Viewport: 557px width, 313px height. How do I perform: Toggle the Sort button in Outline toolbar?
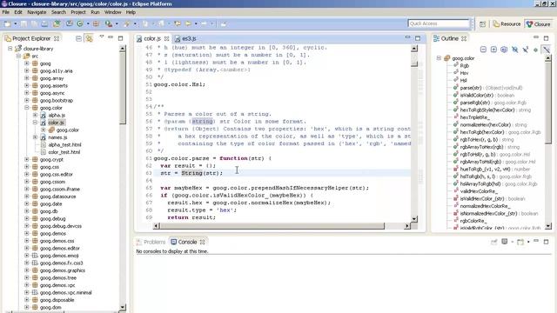504,50
